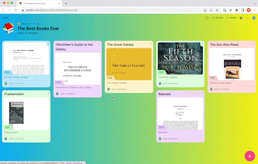The height and width of the screenshot is (164, 258).
Task: Open options menu on The Great Gatsby card
Action: click(151, 44)
